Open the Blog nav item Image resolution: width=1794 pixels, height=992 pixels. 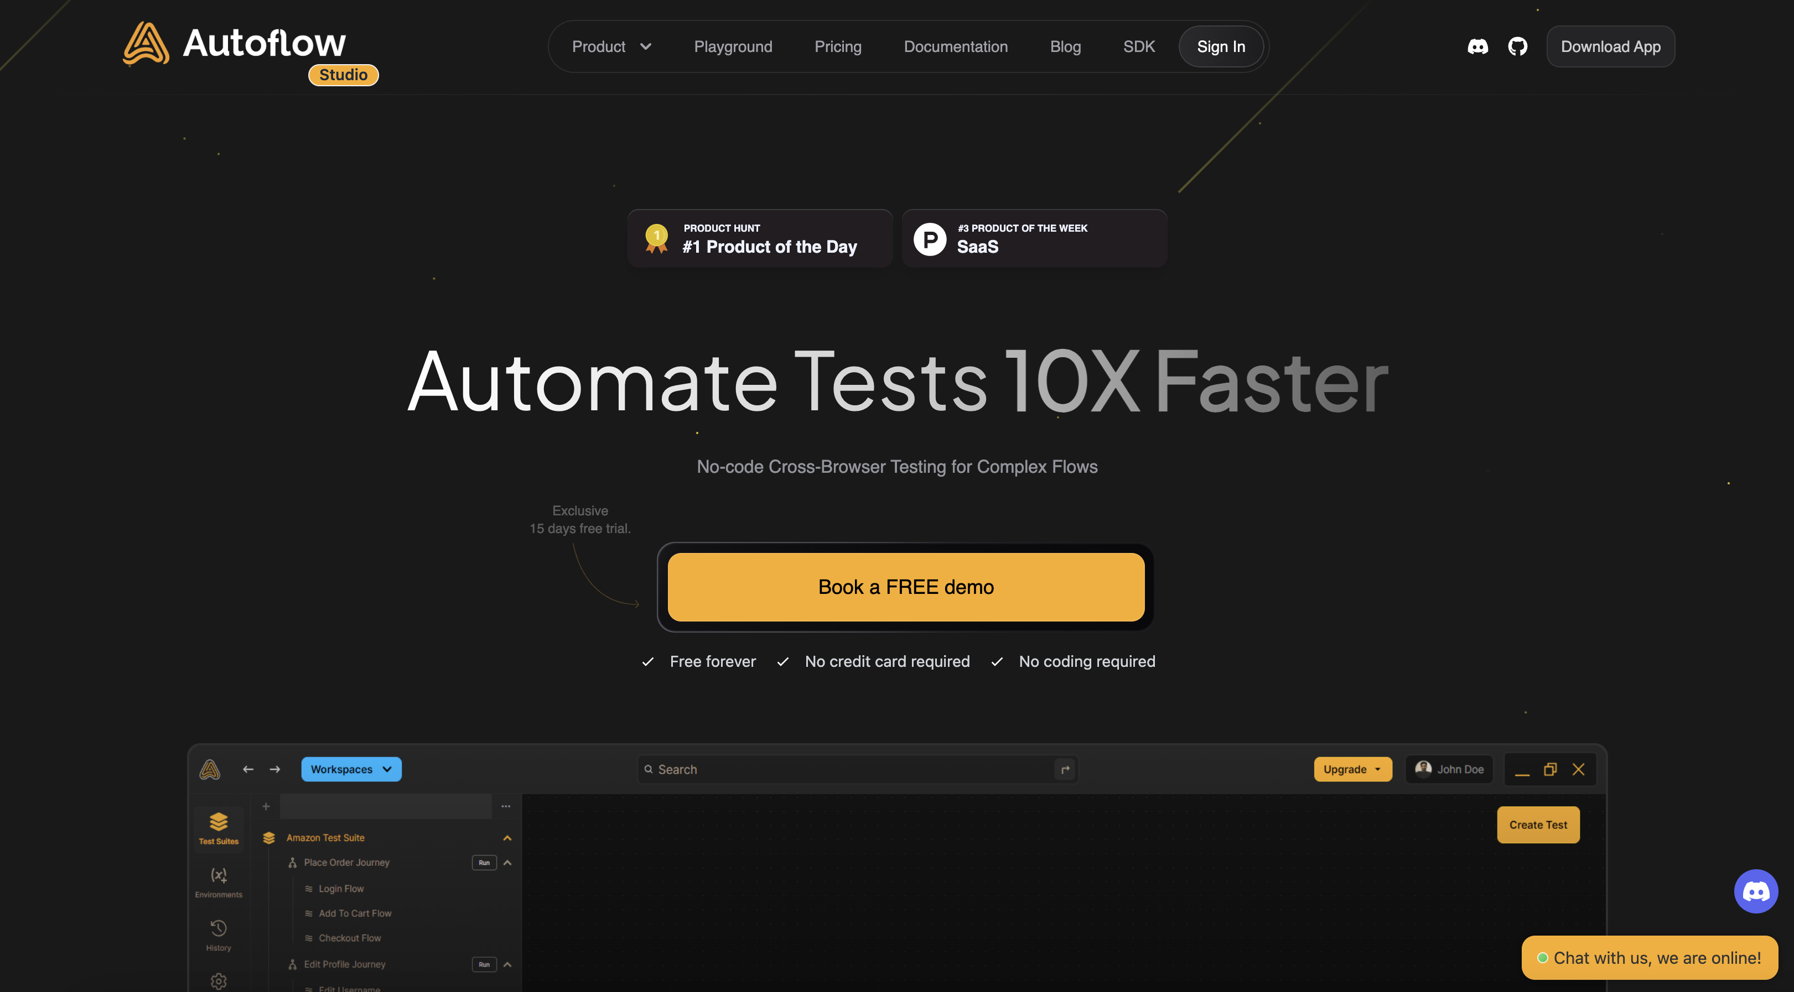click(x=1065, y=46)
